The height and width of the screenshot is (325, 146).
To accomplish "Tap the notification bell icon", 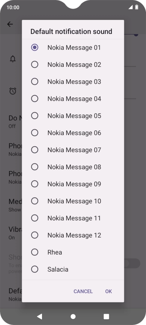I will point(13,59).
